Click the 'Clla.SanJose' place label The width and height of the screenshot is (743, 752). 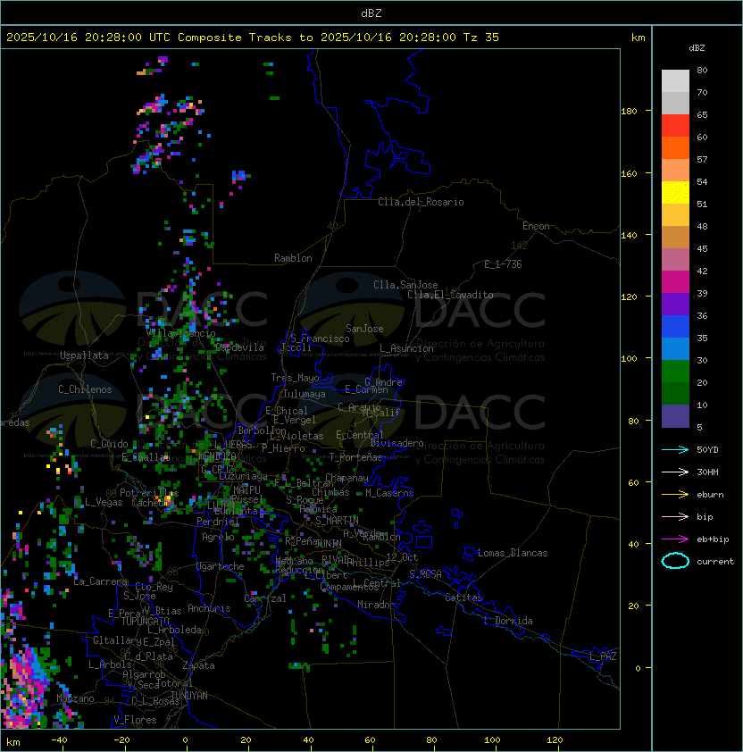click(x=405, y=285)
